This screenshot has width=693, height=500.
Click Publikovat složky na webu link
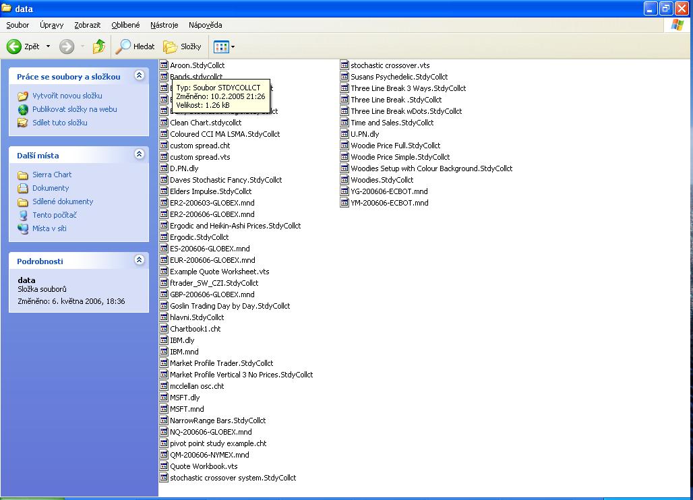pos(75,109)
